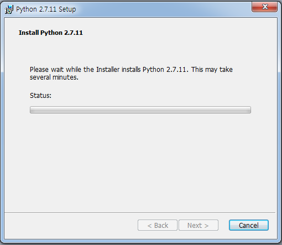282x245 pixels.
Task: Click the right end of the progress bar
Action: coord(248,110)
